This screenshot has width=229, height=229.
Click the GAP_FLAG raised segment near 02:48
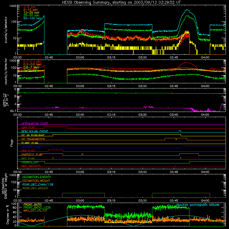click(x=56, y=127)
